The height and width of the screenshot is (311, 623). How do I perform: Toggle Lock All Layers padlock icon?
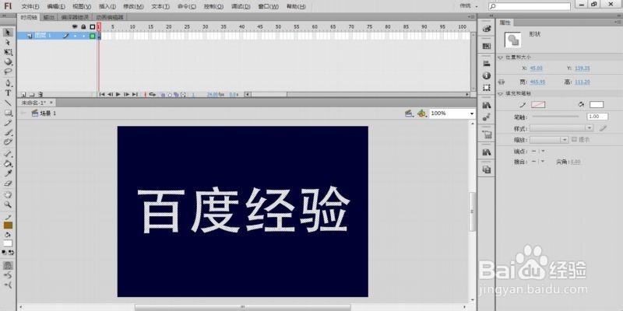point(83,26)
